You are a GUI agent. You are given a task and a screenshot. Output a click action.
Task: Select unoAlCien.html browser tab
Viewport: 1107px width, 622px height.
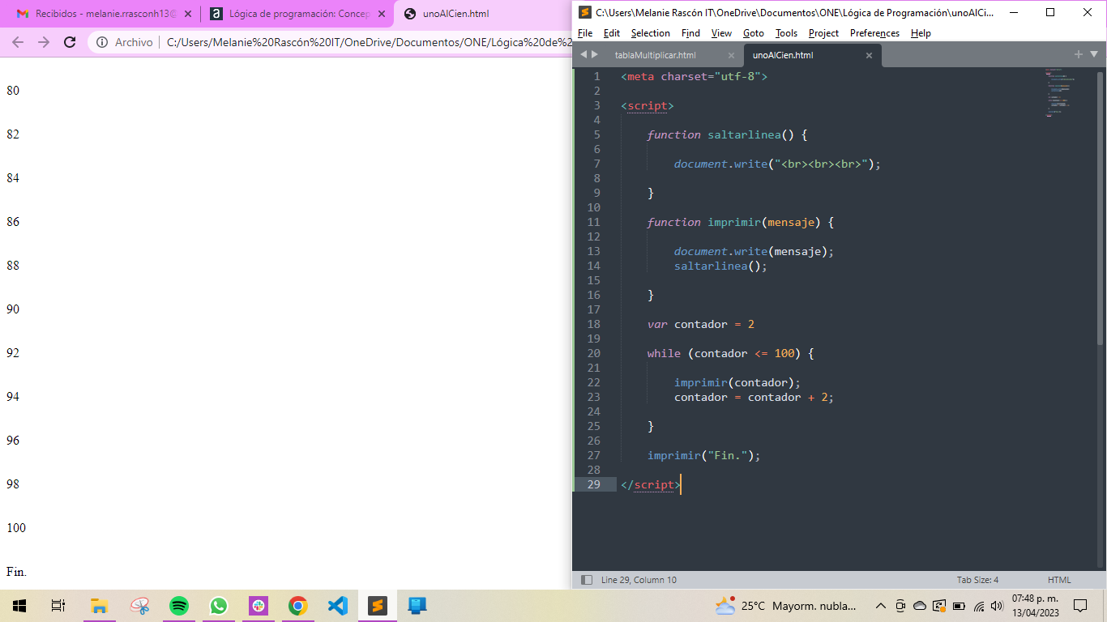pyautogui.click(x=455, y=14)
